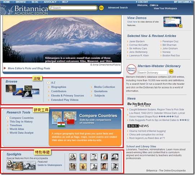This screenshot has width=195, height=175.
Task: Expand the Compare Countries circled arrow
Action: point(8,118)
